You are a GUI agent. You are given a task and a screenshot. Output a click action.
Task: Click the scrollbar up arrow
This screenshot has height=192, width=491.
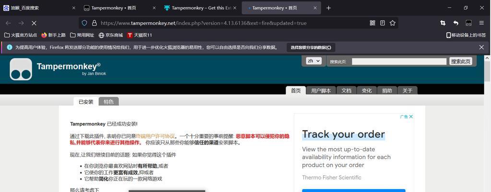[488, 58]
